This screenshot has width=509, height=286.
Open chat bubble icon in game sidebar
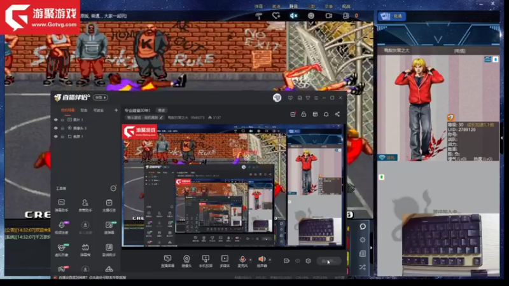pos(363,226)
